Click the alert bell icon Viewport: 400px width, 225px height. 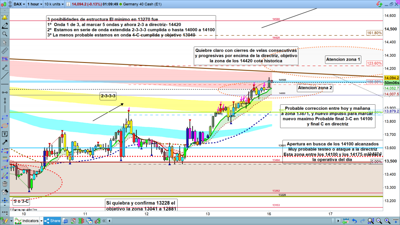[x=5, y=18]
